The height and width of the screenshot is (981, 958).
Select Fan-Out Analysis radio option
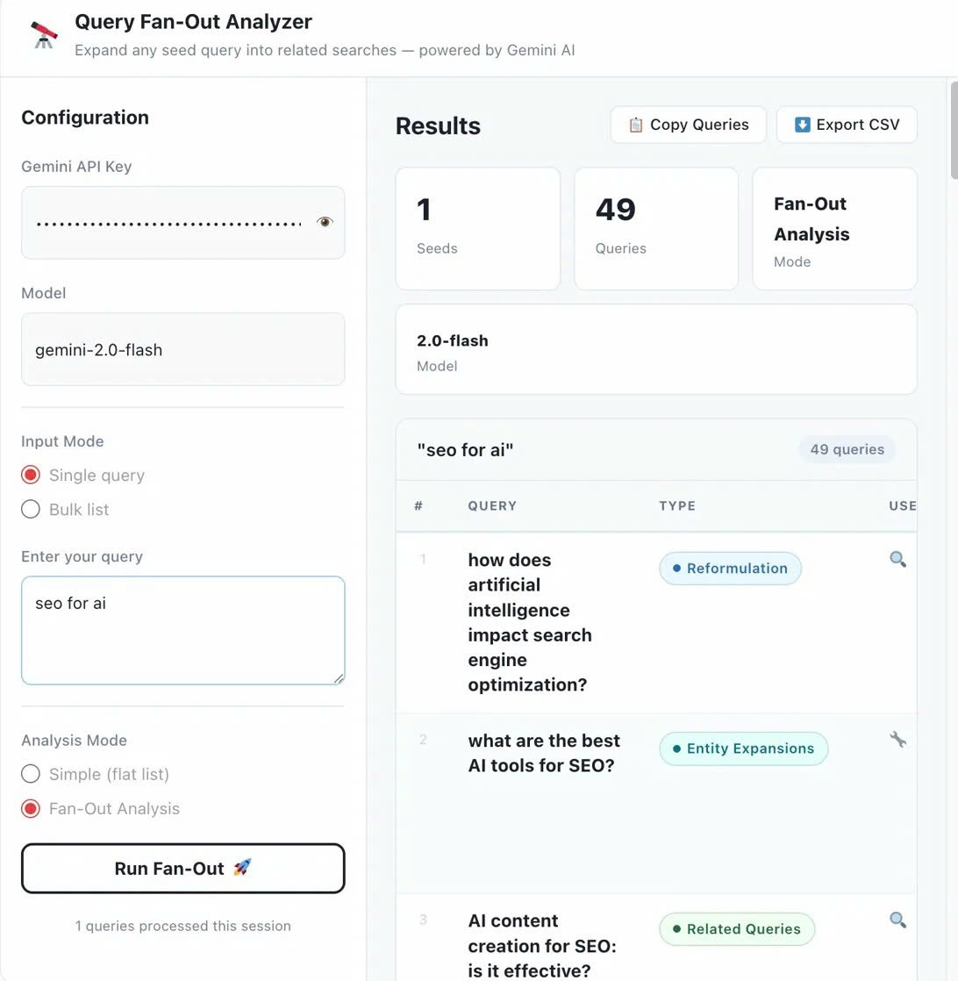[31, 809]
